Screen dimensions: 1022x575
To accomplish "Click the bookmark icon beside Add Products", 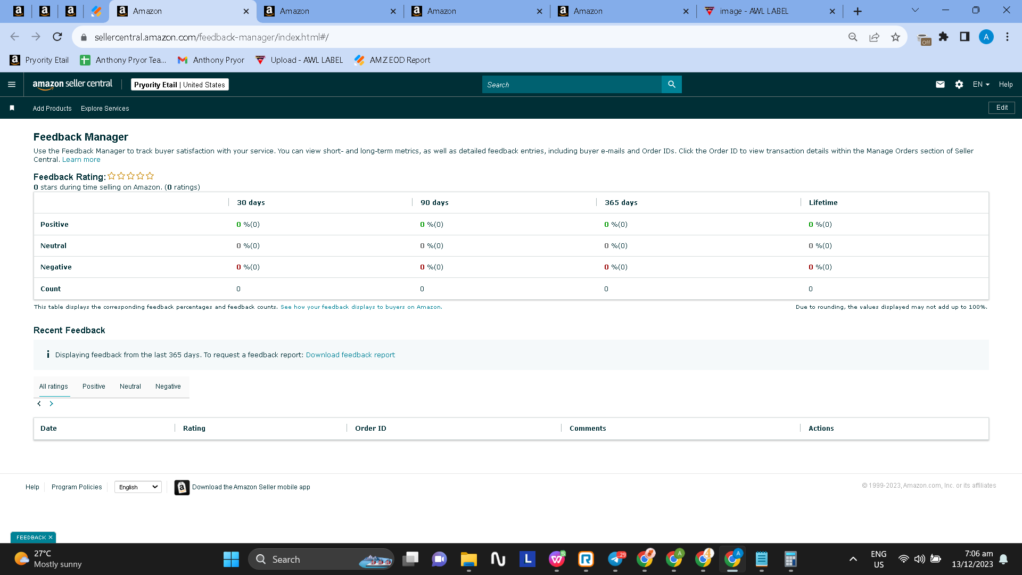I will coord(12,108).
